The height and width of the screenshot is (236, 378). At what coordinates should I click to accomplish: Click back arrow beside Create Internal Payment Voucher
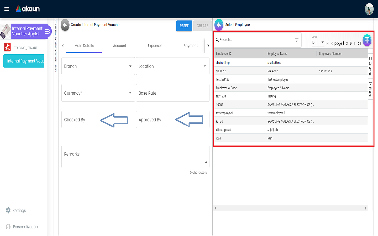pyautogui.click(x=65, y=25)
